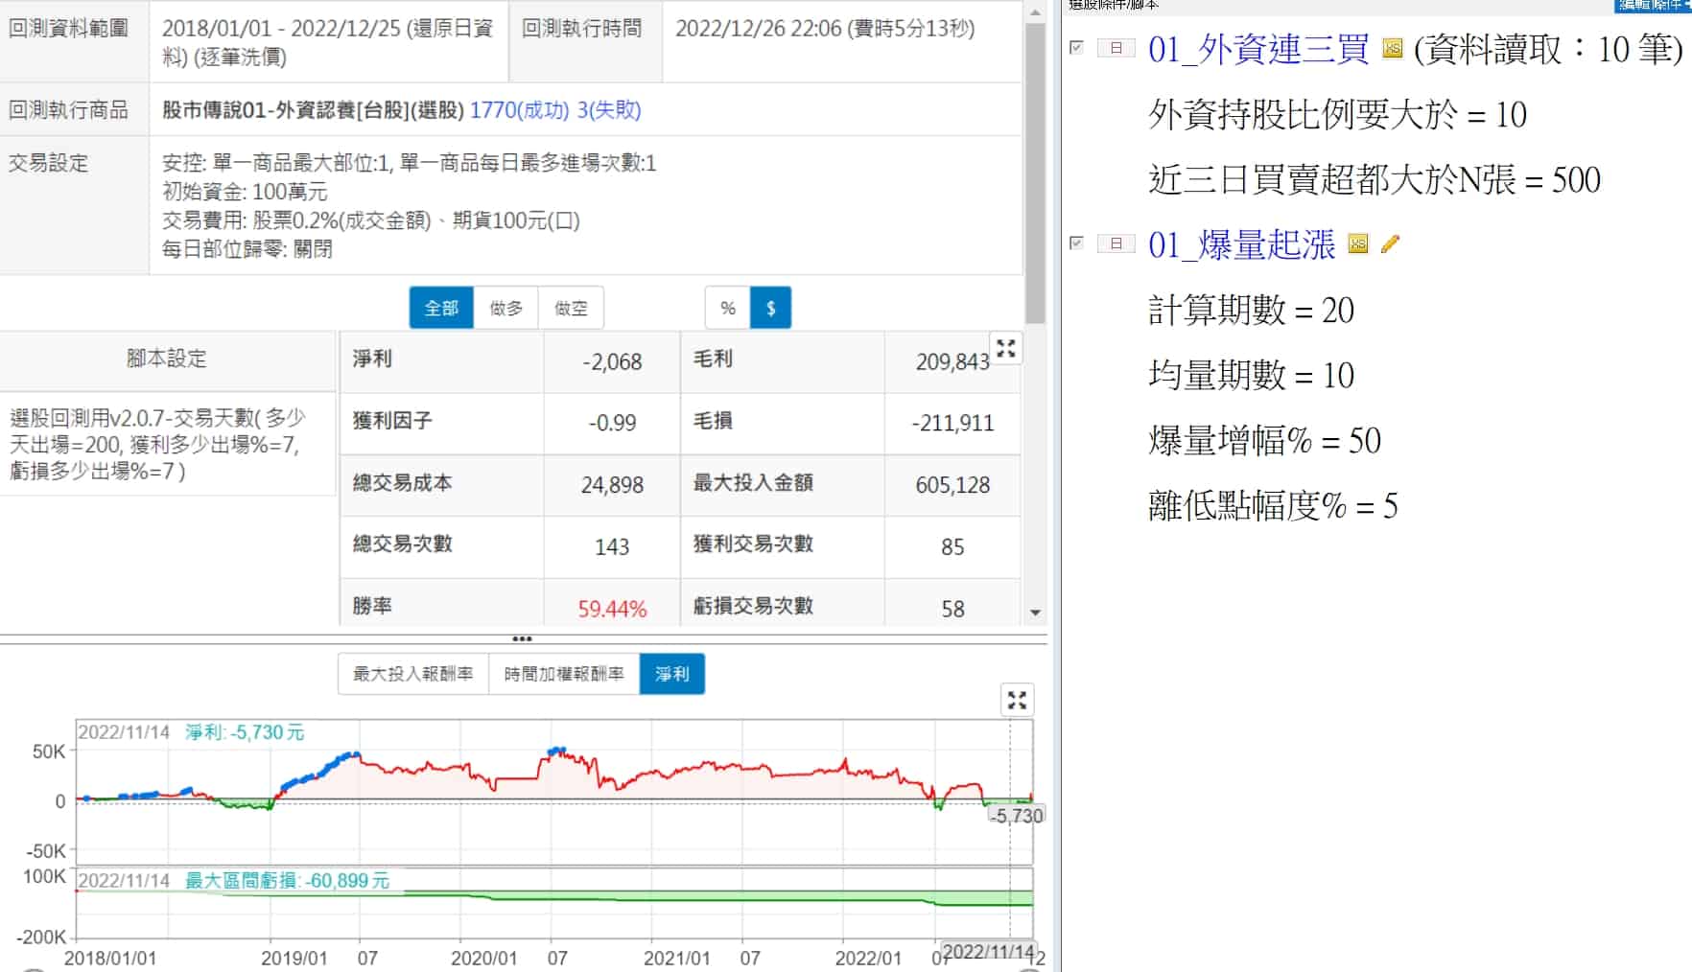Click the XS script icon beside 01_爆量起漲

click(1357, 244)
